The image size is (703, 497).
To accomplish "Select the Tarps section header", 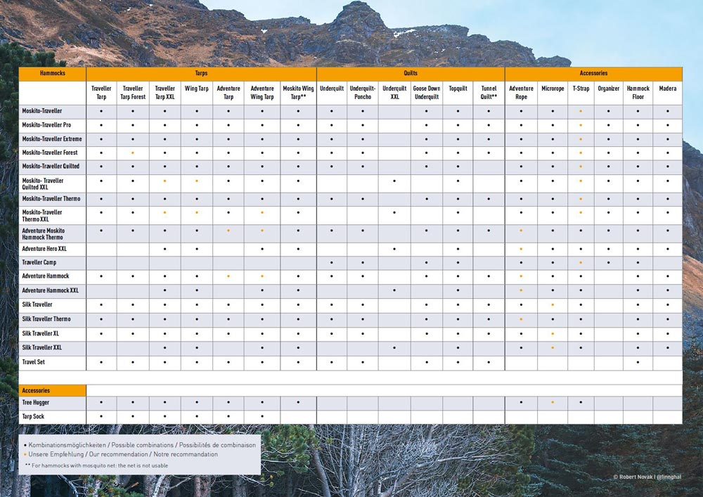I will coord(201,73).
